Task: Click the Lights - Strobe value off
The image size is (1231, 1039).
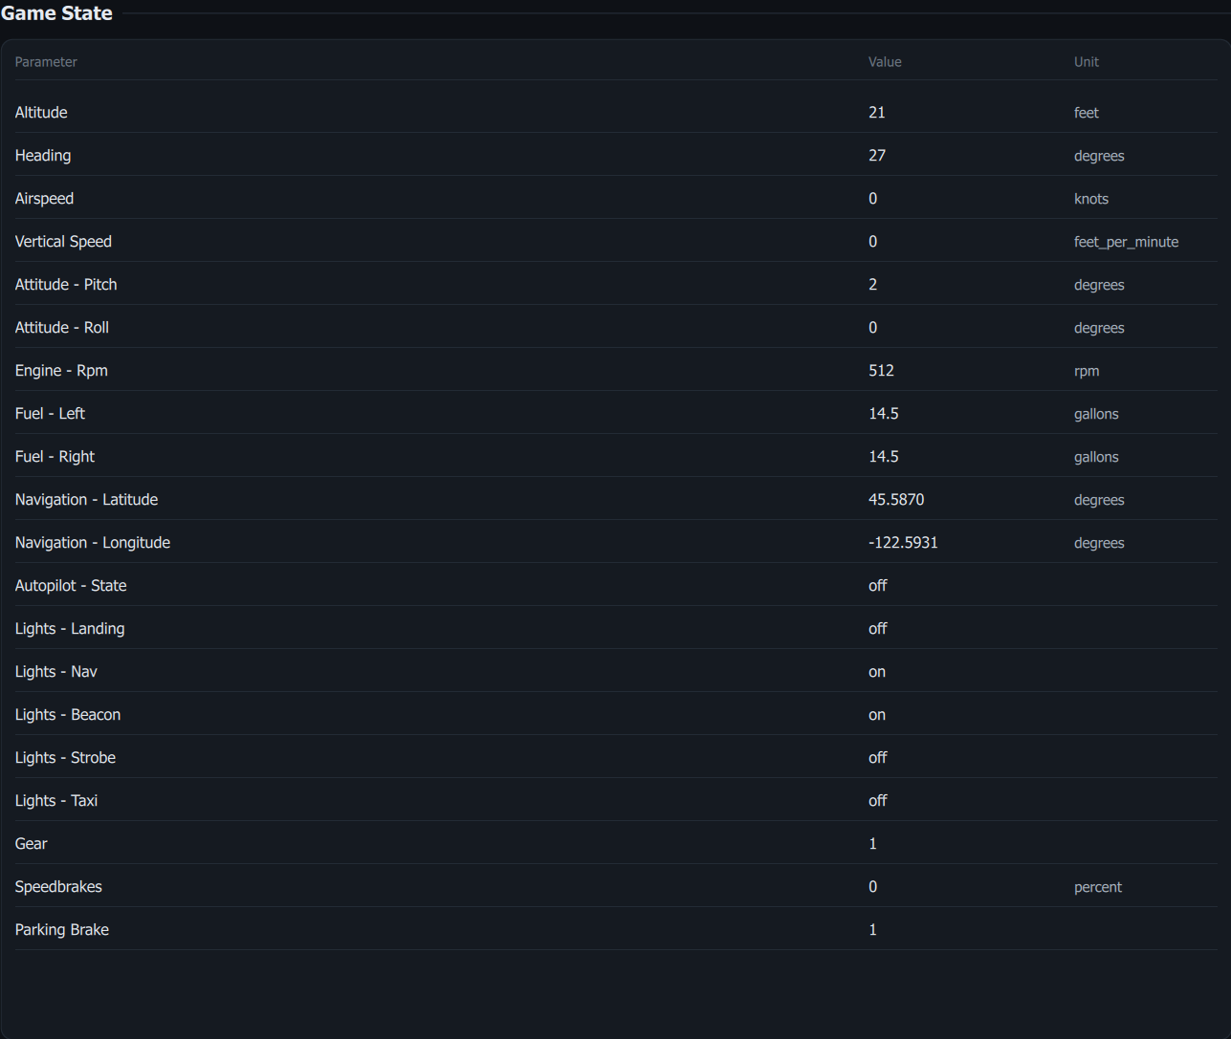Action: (x=878, y=758)
